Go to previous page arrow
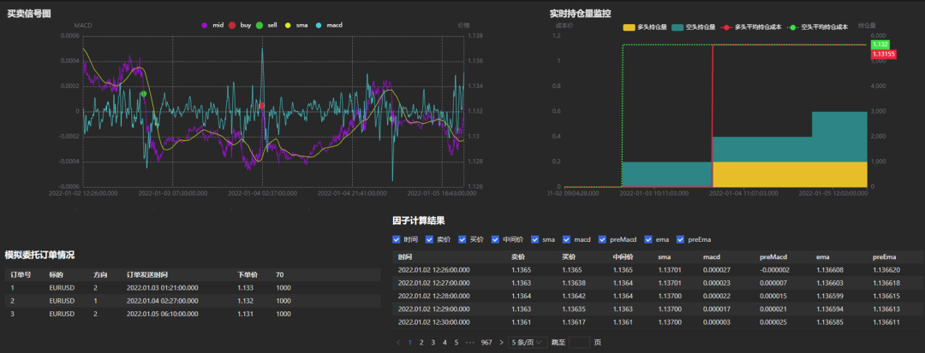The image size is (925, 353). (398, 342)
